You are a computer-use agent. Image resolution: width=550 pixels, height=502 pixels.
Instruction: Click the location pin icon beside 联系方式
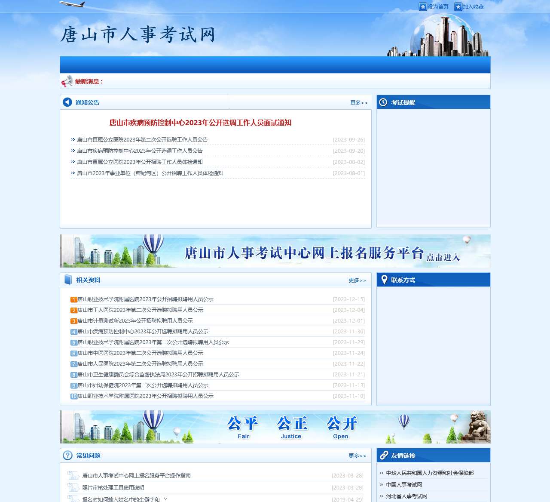(384, 280)
